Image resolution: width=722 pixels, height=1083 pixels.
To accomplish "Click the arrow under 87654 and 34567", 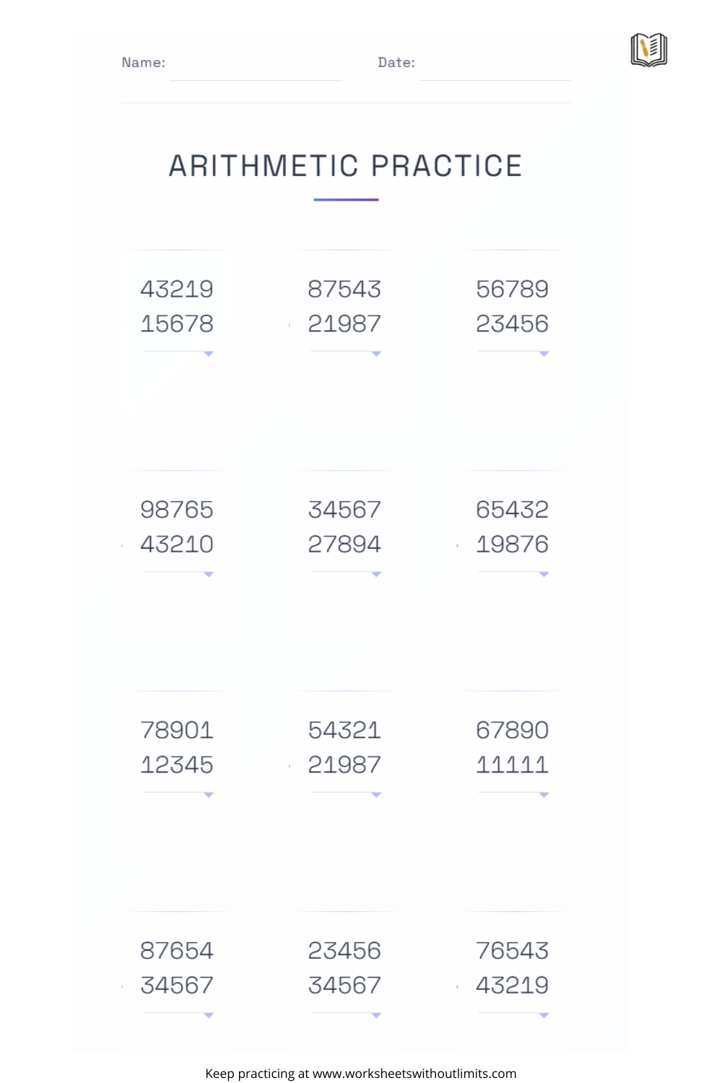I will tap(209, 1015).
